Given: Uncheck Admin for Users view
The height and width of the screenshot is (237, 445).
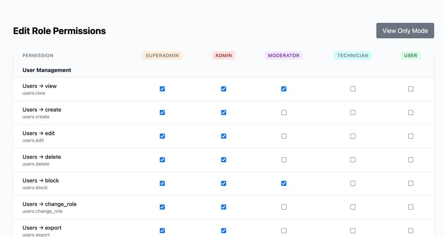Looking at the screenshot, I should pyautogui.click(x=224, y=89).
